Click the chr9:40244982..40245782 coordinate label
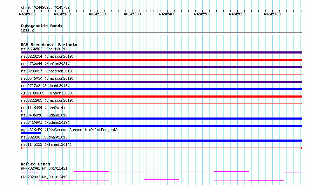Viewport: 312px width, 185px height. click(x=45, y=8)
